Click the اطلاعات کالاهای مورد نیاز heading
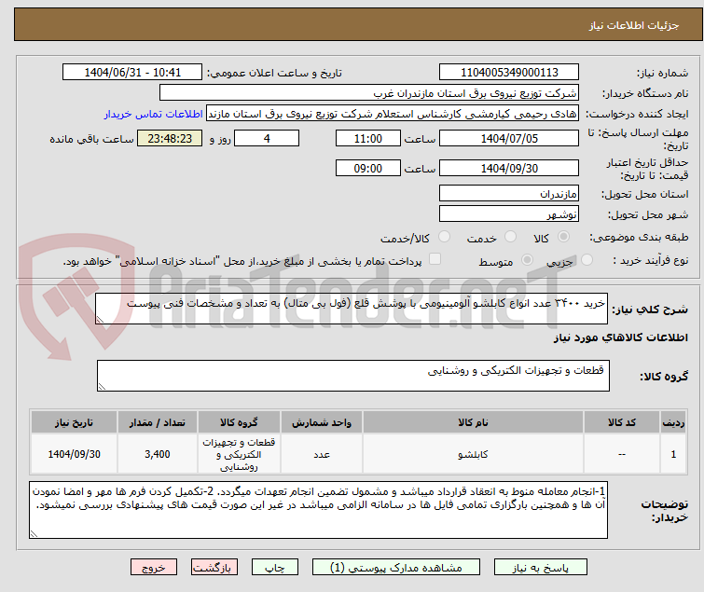The height and width of the screenshot is (592, 704). [620, 337]
